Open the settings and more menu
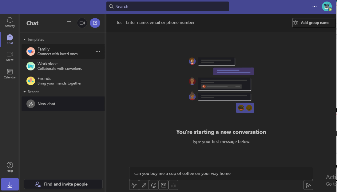This screenshot has width=337, height=192. pos(314,6)
